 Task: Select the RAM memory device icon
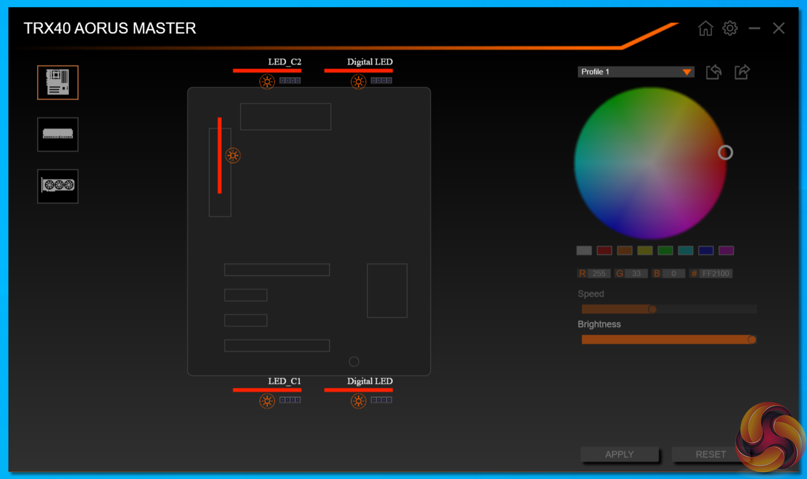(x=58, y=134)
